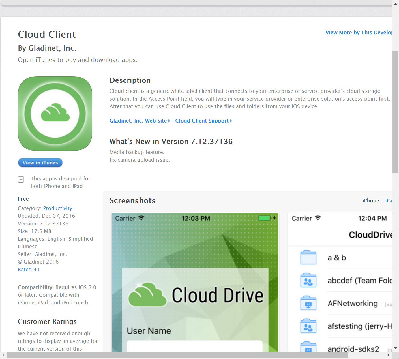Click the abcdef Team Folder shared icon
Image resolution: width=399 pixels, height=359 pixels.
pos(308,280)
